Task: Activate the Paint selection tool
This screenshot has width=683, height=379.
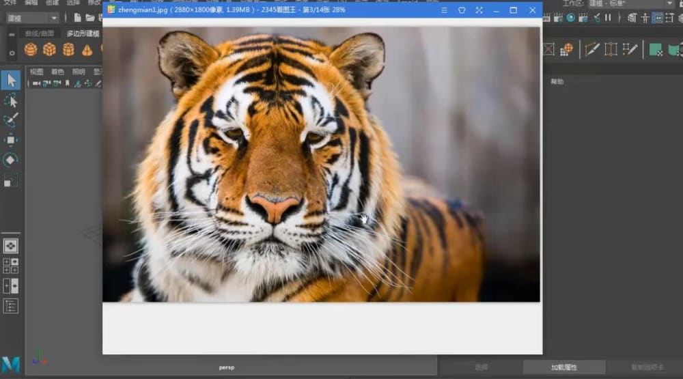Action: [x=11, y=120]
